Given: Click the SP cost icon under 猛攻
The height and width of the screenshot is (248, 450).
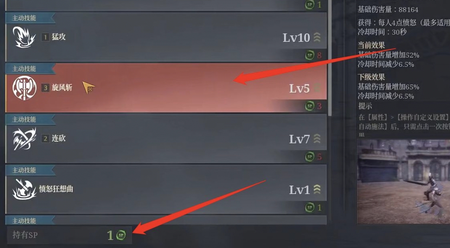Looking at the screenshot, I should 309,55.
